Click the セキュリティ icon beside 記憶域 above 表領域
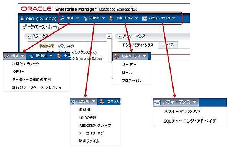The width and height of the screenshot is (230, 149). (x=102, y=102)
